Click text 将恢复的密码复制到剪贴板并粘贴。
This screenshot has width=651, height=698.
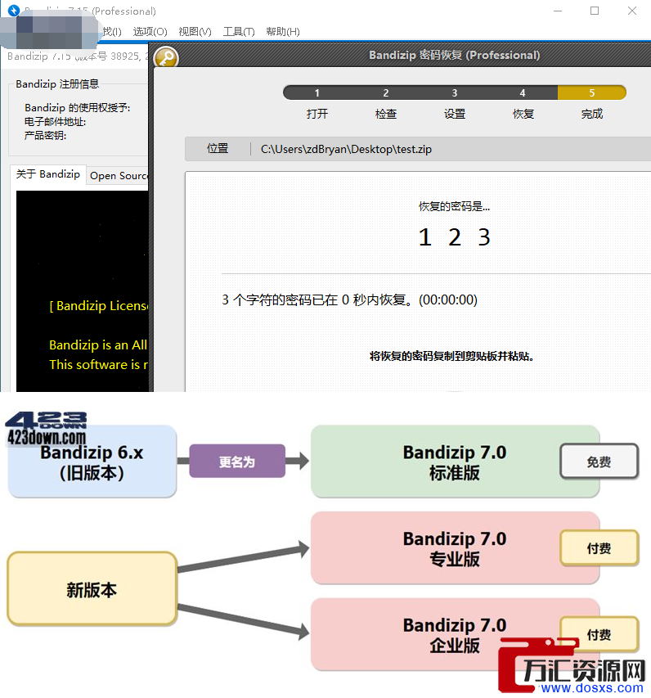(451, 356)
